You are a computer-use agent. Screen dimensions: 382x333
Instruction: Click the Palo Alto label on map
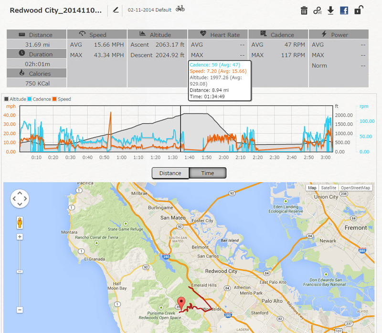click(x=272, y=301)
